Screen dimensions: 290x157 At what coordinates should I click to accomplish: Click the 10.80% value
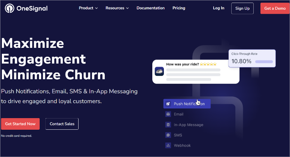241,61
